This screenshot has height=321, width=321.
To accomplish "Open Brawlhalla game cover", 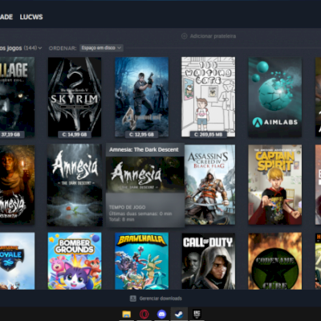I will 141,261.
